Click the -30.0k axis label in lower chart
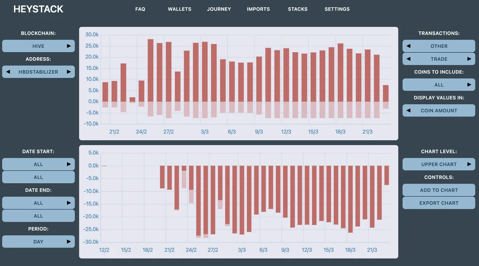 pyautogui.click(x=91, y=242)
